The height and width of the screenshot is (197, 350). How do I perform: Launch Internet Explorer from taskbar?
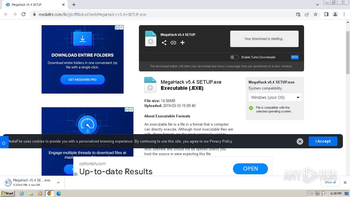pos(22,193)
